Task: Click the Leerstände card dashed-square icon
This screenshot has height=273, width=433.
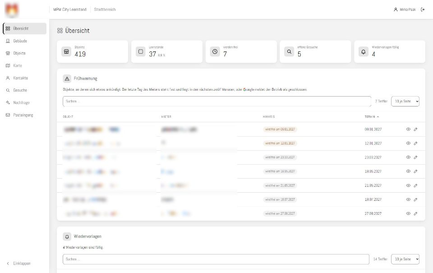Action: pyautogui.click(x=141, y=52)
